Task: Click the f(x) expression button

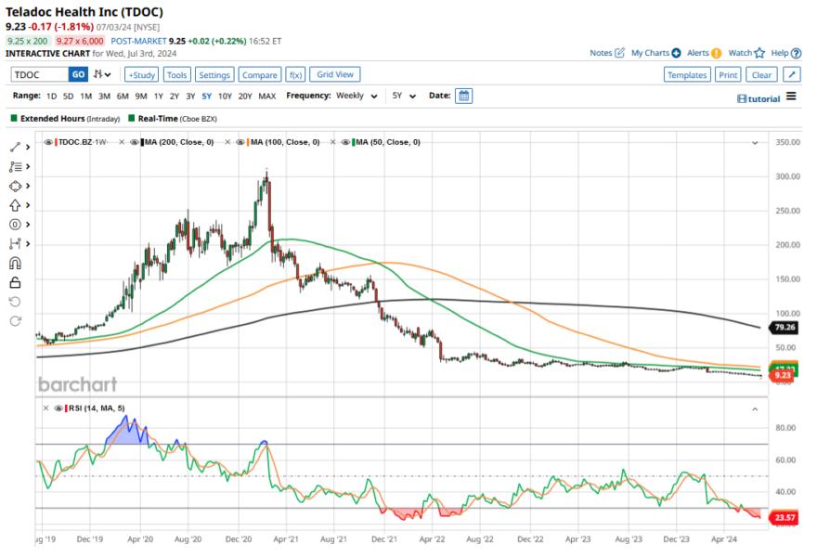Action: 295,74
